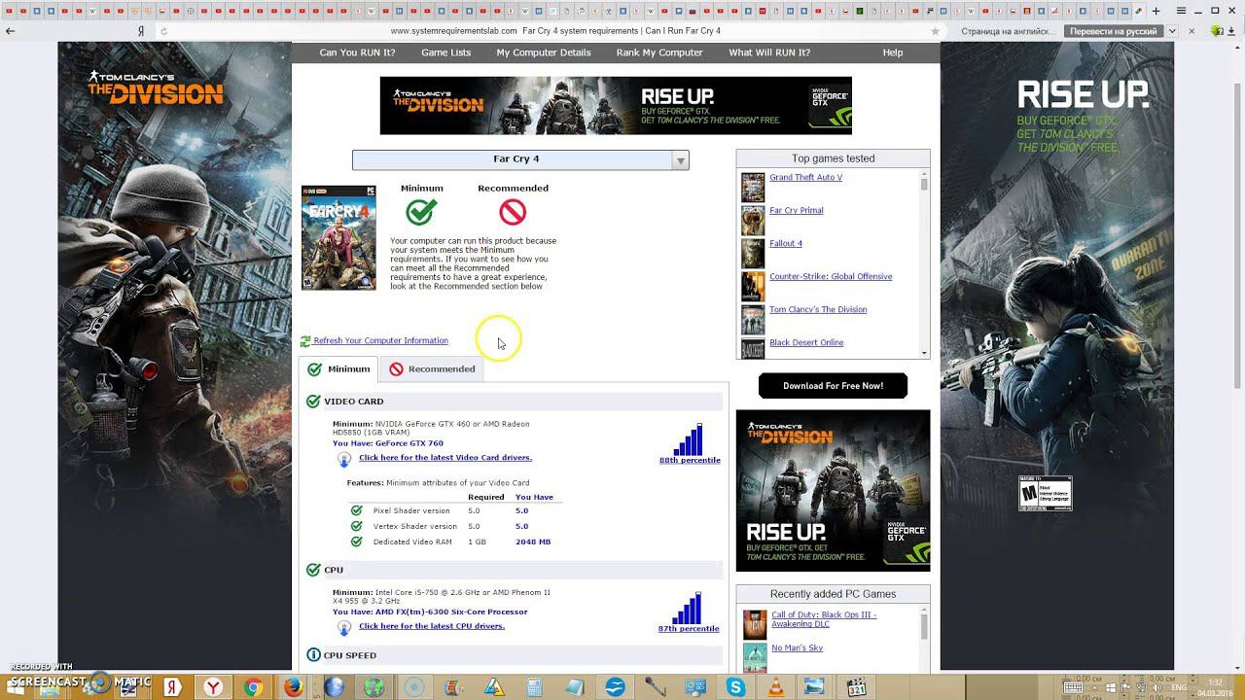Image resolution: width=1245 pixels, height=700 pixels.
Task: Open the 87th percentile link
Action: pos(689,629)
